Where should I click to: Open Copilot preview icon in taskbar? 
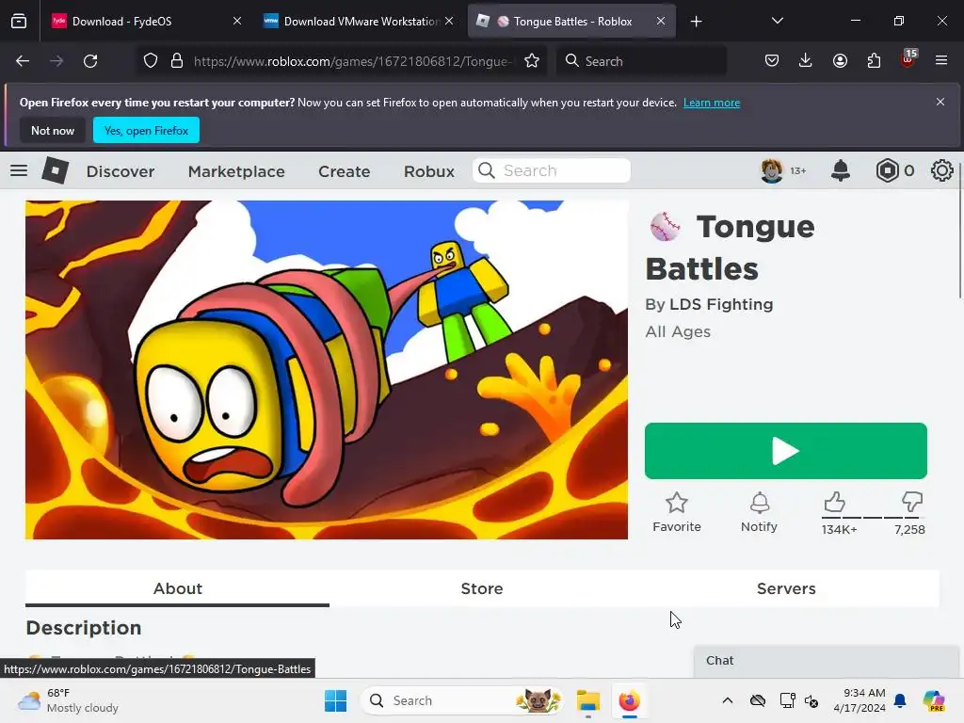[933, 700]
